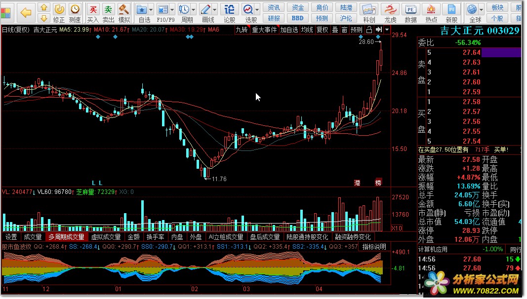527x299 pixels.
Task: Expand the 全球 dropdown arrow
Action: click(481, 10)
